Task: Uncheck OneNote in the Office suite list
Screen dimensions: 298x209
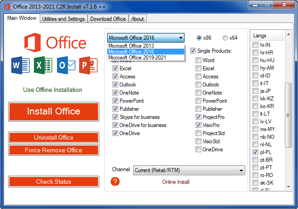Action: (x=115, y=93)
